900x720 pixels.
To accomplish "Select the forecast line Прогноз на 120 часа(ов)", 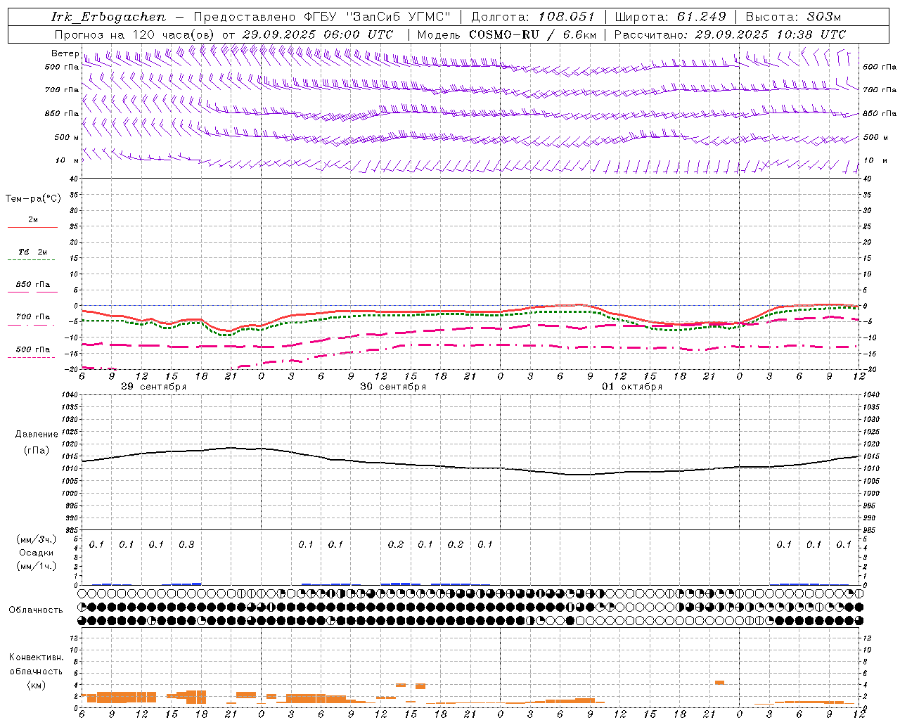I will pyautogui.click(x=135, y=34).
